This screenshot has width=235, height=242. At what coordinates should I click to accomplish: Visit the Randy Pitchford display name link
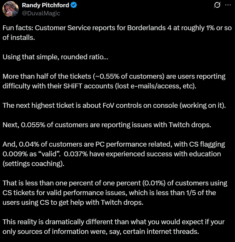tap(45, 5)
